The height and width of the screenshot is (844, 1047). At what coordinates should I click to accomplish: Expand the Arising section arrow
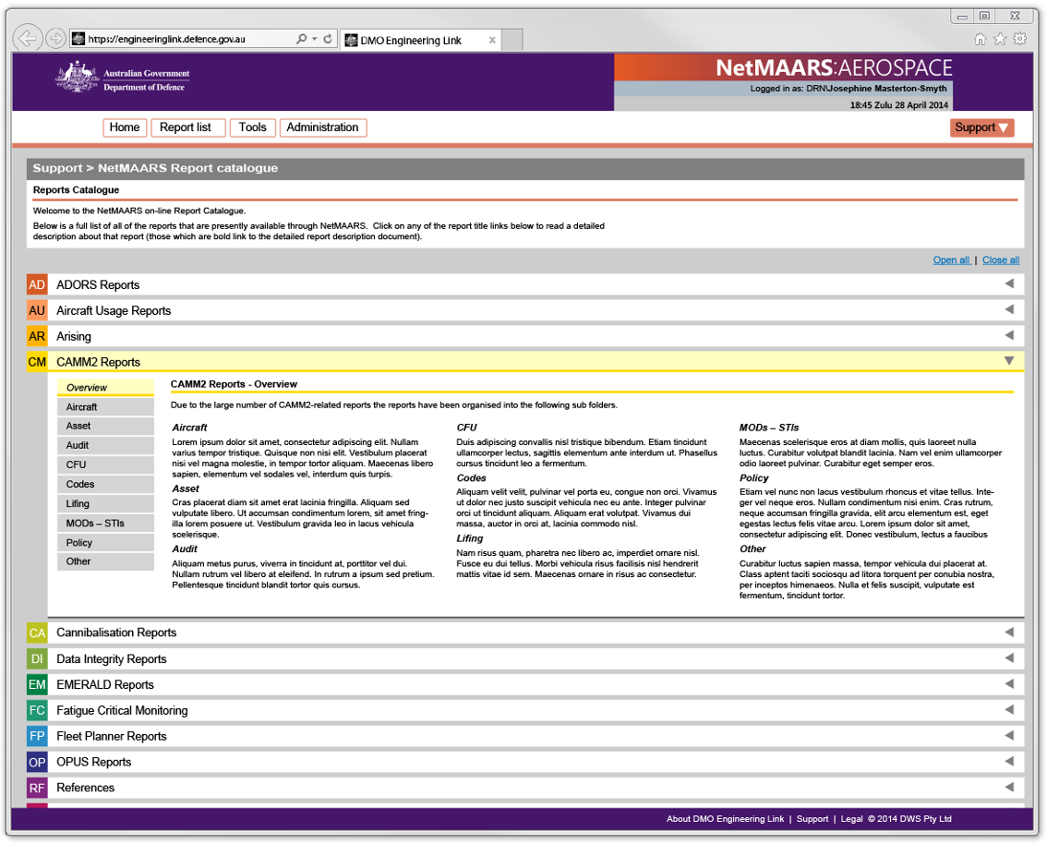click(x=1009, y=335)
